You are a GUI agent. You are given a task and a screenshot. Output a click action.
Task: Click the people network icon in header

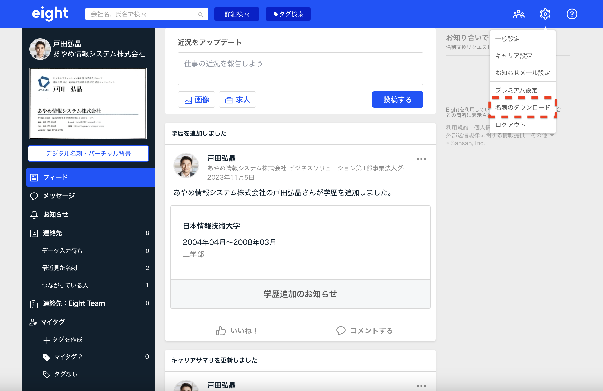(518, 14)
